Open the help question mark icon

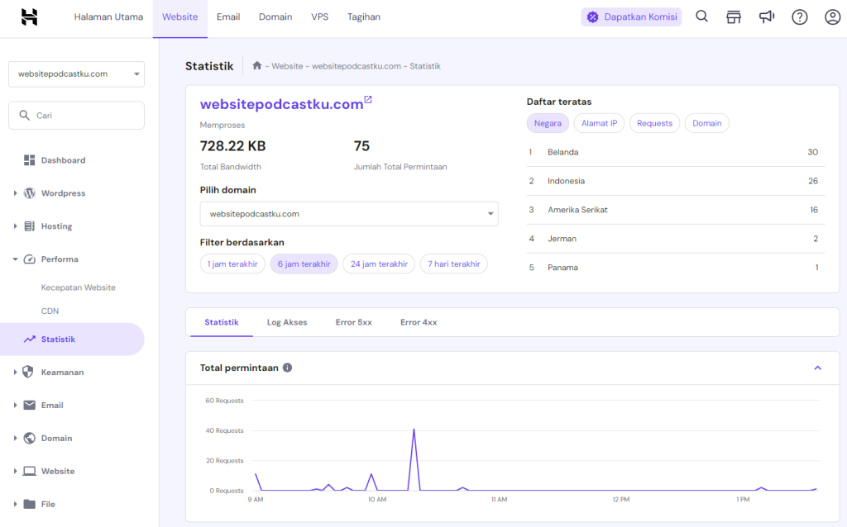pos(799,16)
